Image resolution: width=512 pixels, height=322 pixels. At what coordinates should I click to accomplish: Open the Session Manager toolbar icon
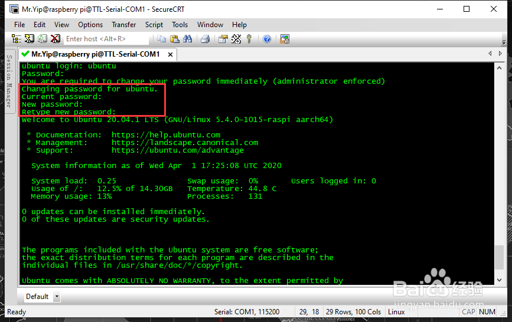tap(16, 39)
